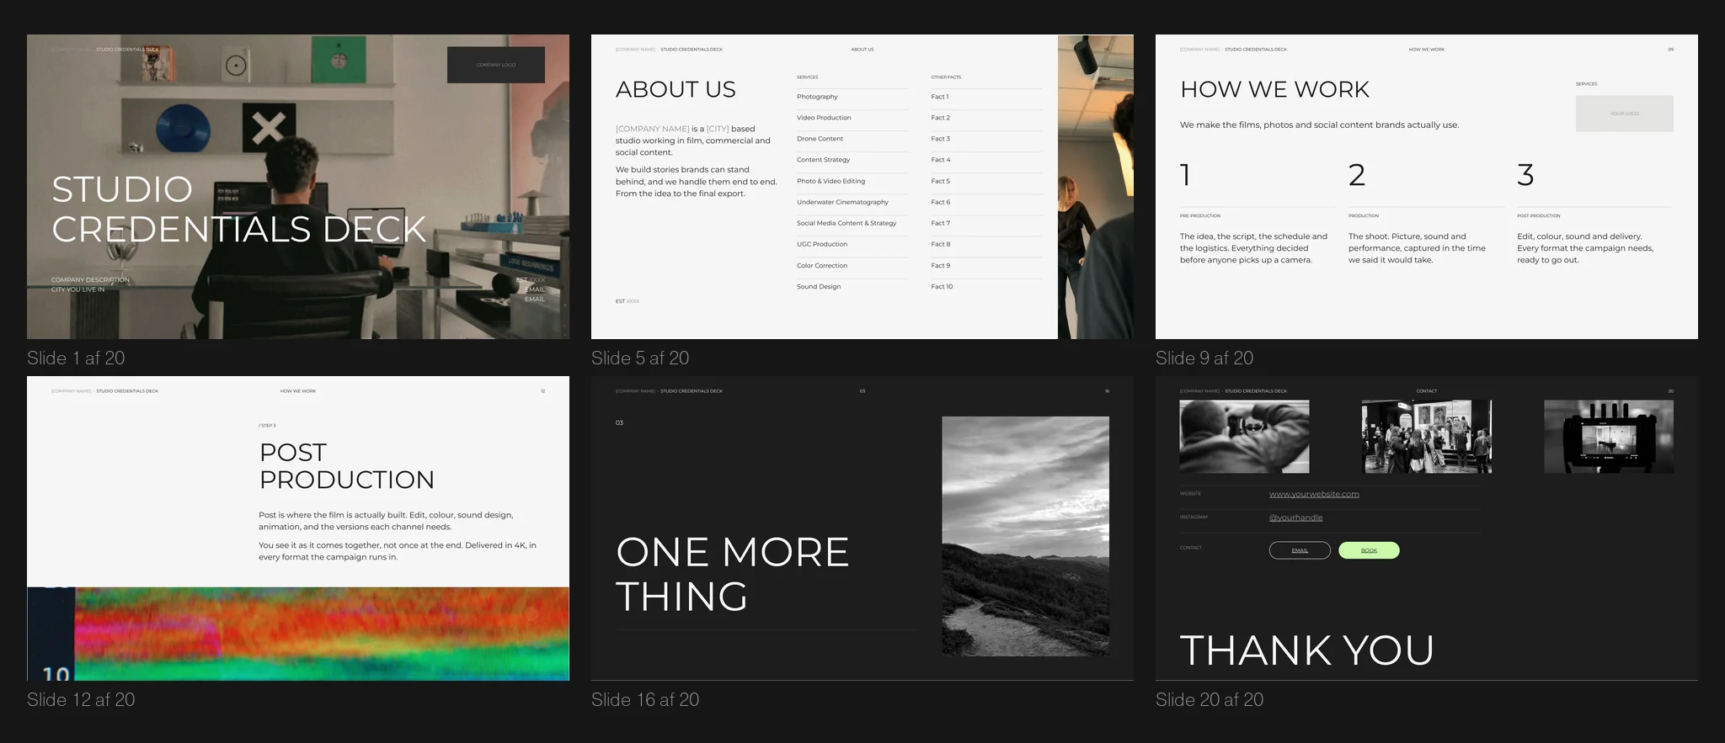Select the Slide 5 About Us thumbnail
The height and width of the screenshot is (743, 1725).
click(x=862, y=187)
